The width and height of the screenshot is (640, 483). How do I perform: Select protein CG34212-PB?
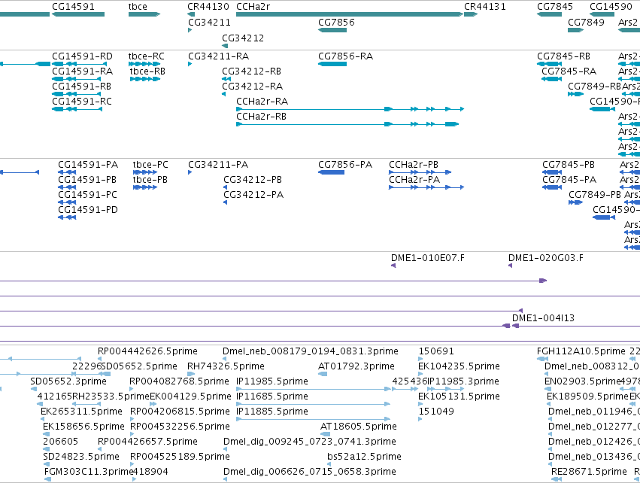[253, 180]
